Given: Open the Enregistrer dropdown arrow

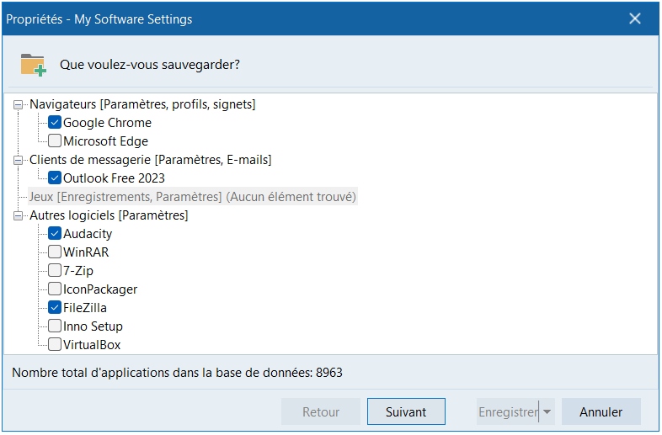Looking at the screenshot, I should point(547,412).
